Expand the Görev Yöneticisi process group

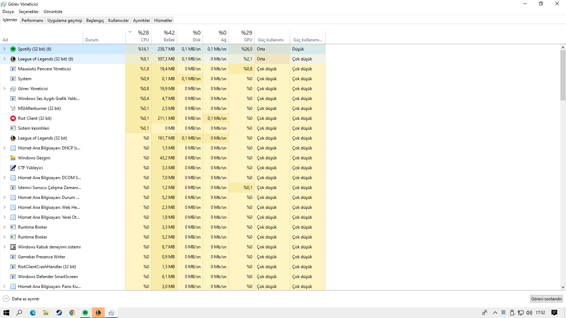coord(5,89)
